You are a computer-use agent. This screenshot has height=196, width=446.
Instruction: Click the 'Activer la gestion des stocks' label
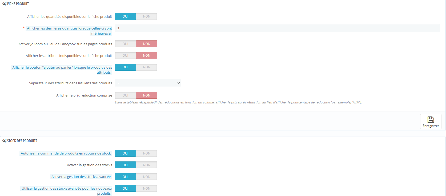pyautogui.click(x=90, y=165)
